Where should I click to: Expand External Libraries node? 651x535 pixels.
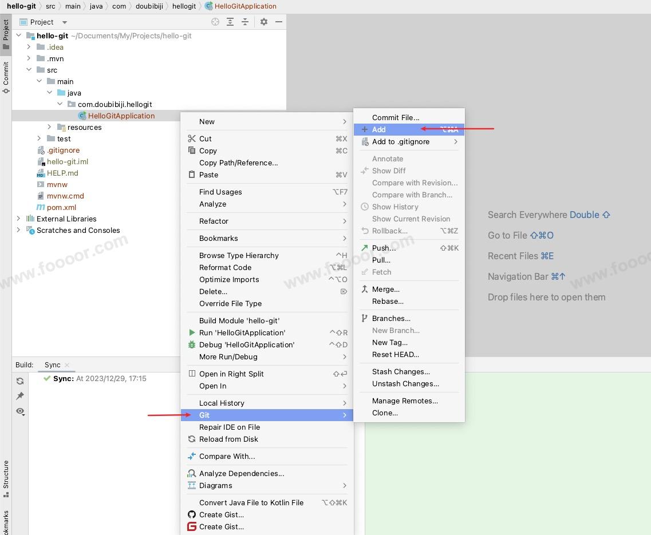(19, 219)
